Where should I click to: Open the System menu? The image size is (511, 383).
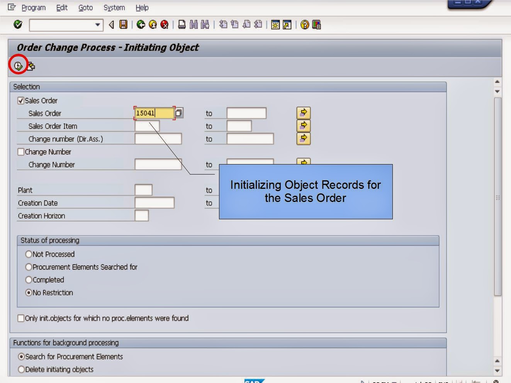point(114,7)
